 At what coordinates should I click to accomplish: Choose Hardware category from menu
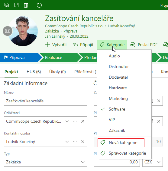[124, 88]
